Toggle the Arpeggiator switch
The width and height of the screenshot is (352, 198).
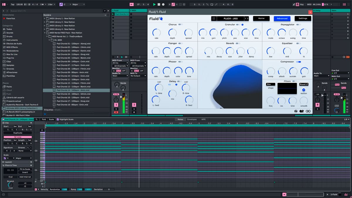(298, 25)
